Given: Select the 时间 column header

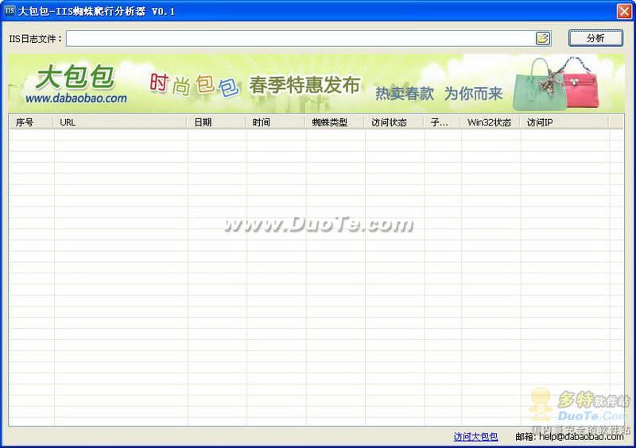Looking at the screenshot, I should 276,122.
